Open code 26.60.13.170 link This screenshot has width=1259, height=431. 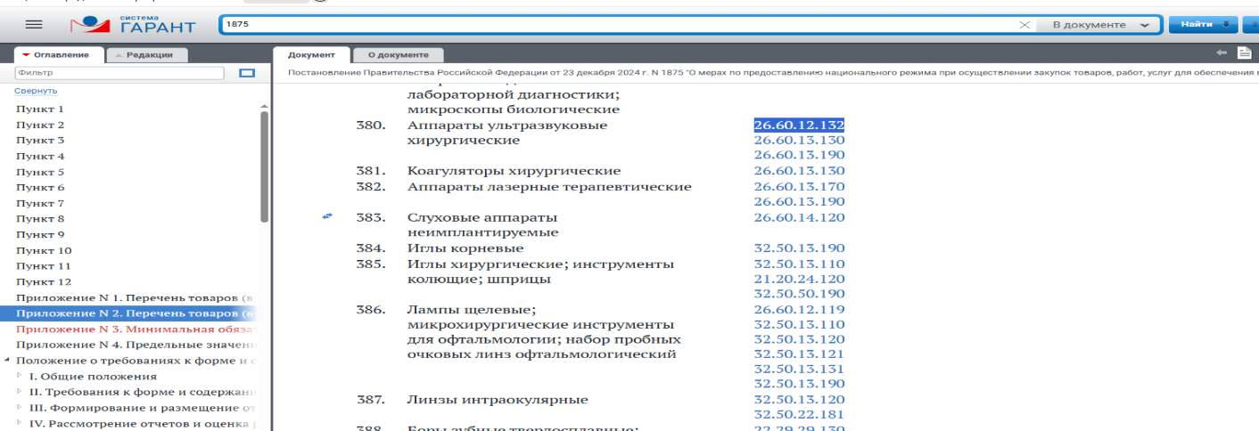799,187
